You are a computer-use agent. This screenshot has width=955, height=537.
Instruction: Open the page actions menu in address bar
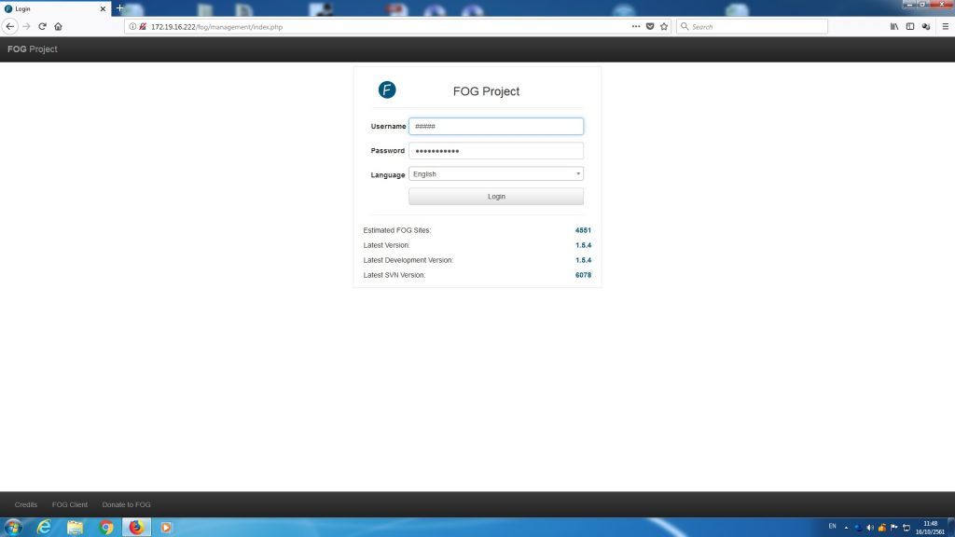click(x=635, y=26)
